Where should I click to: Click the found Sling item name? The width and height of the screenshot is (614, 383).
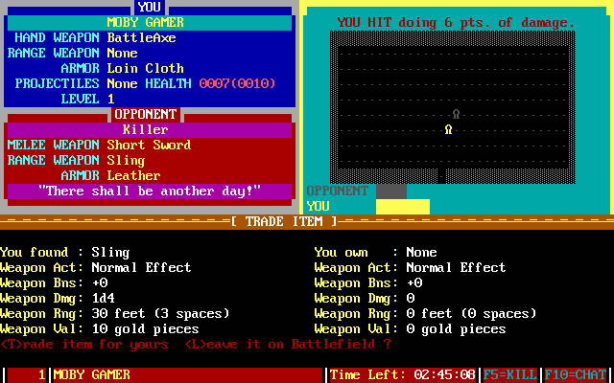tap(110, 252)
